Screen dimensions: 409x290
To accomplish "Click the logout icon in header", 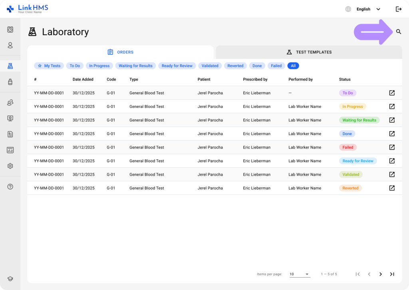I will point(398,9).
